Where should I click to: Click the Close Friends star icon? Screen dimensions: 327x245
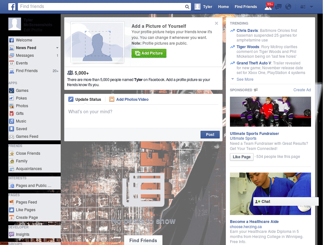(11, 153)
